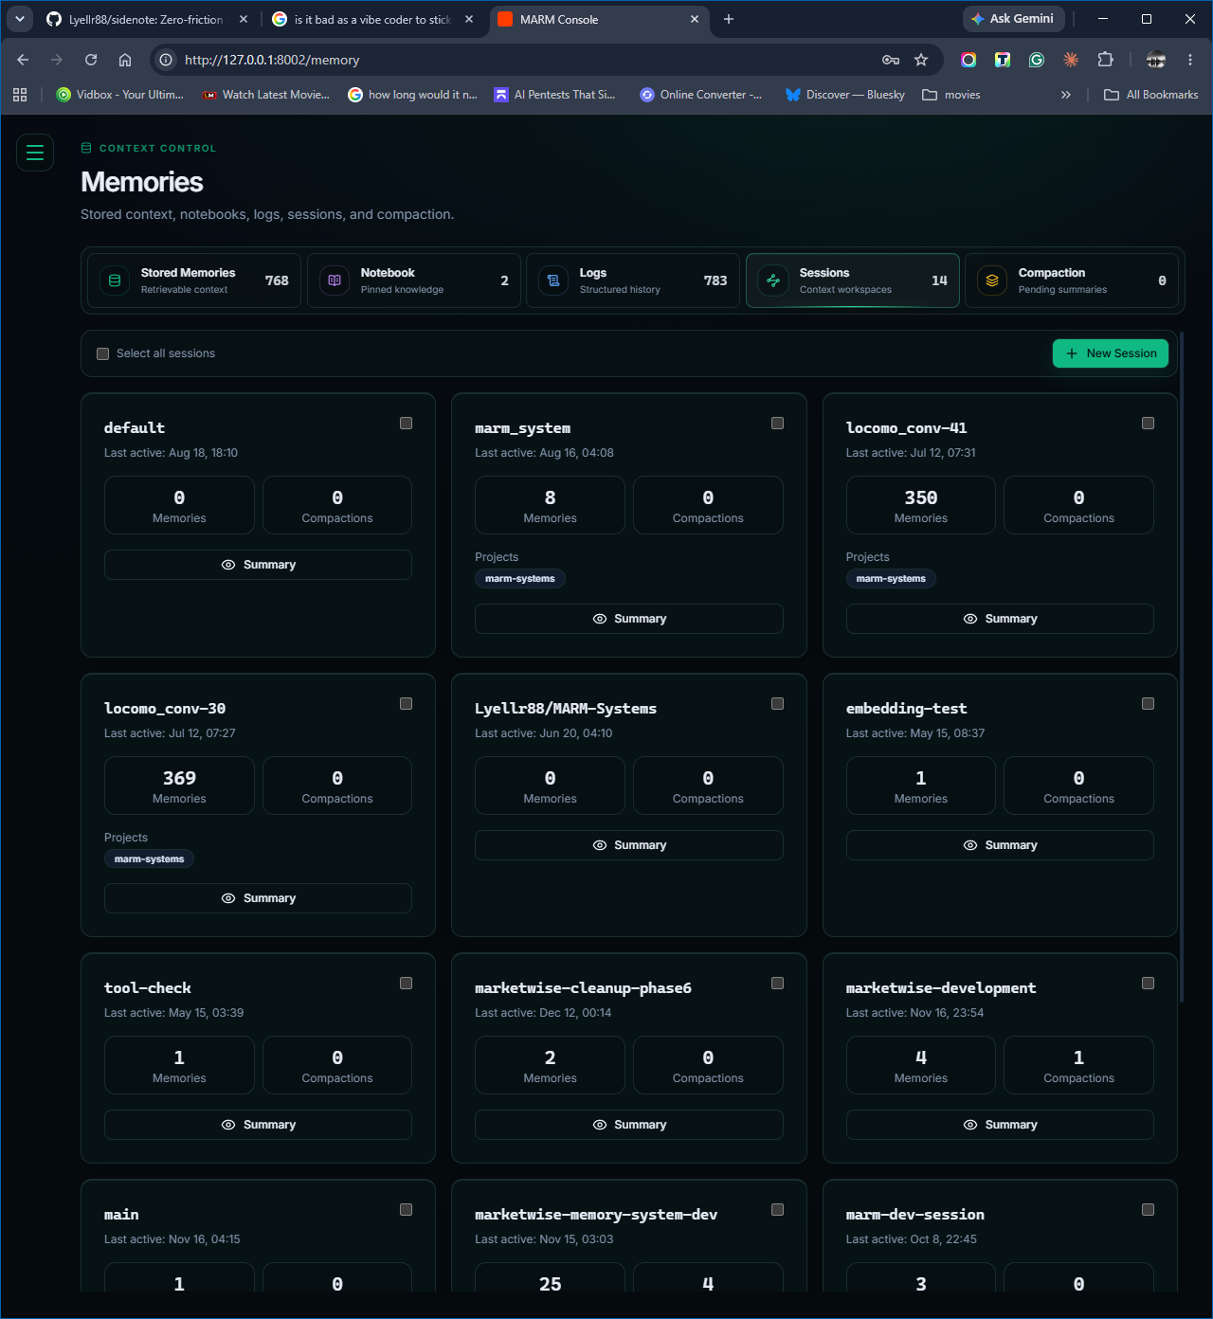Select the marketwise-cleanup-phase6 session checkbox
The width and height of the screenshot is (1213, 1319).
pos(778,984)
